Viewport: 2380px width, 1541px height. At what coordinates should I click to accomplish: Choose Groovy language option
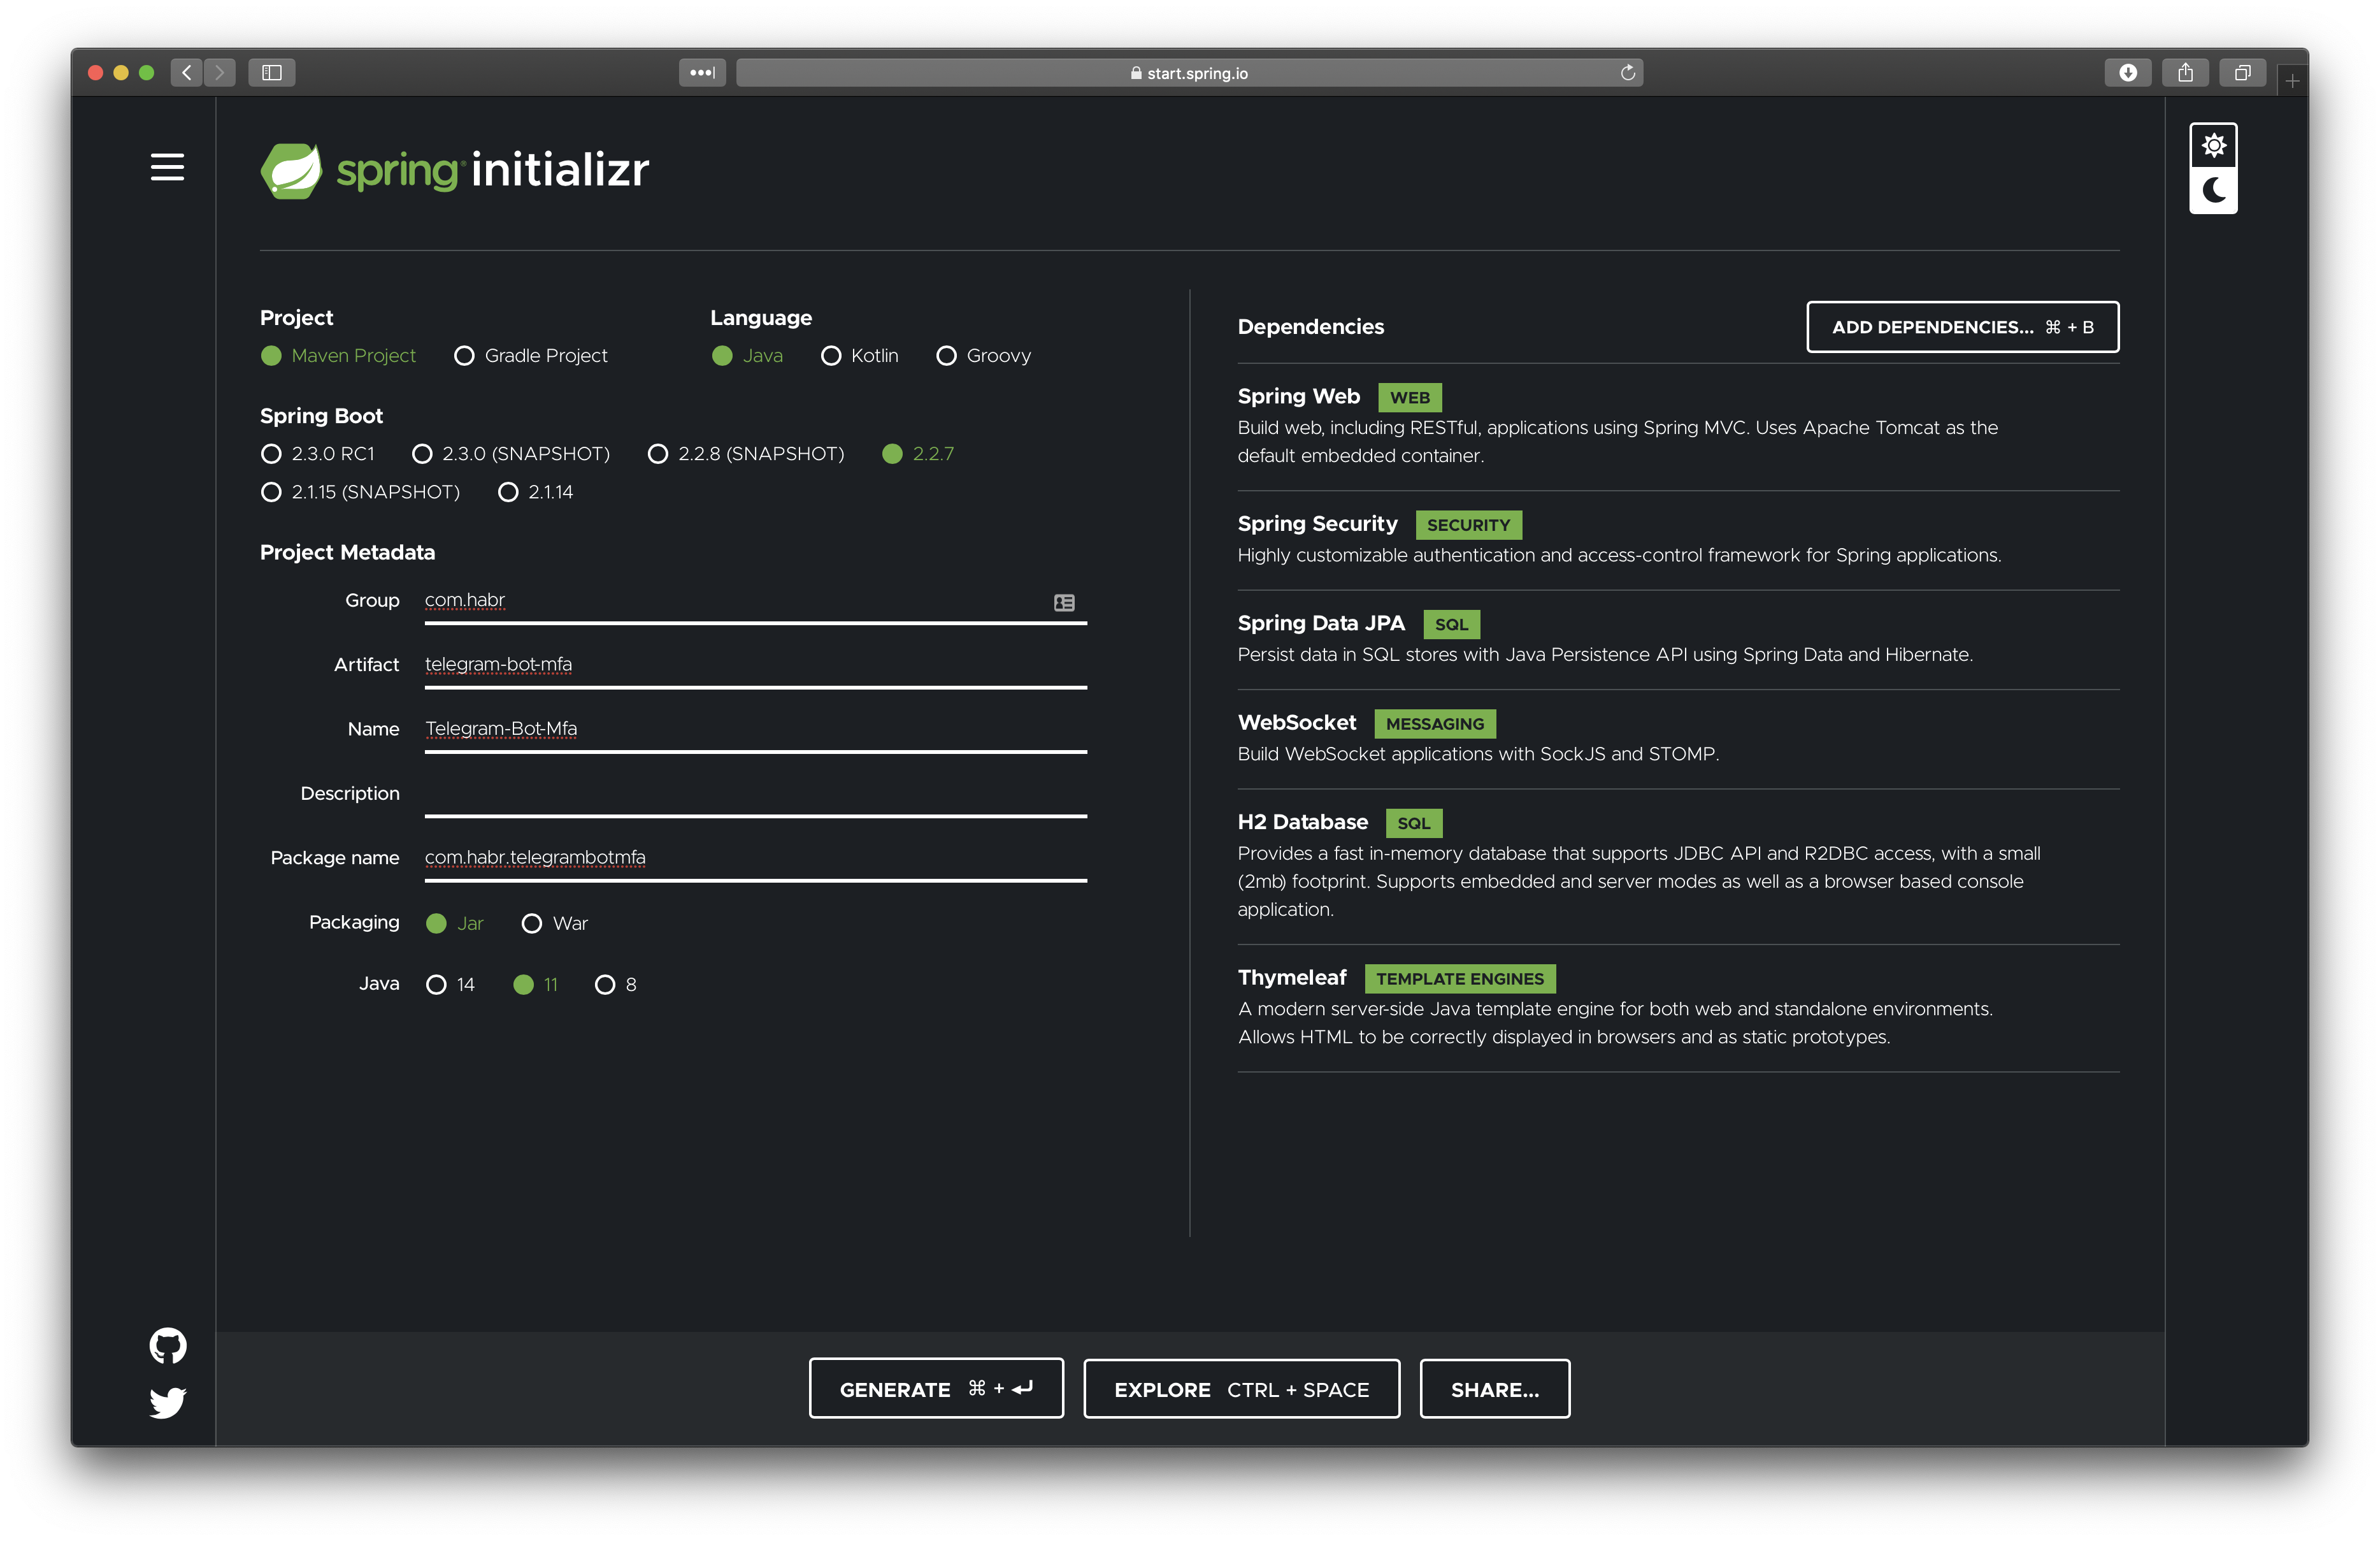tap(983, 355)
